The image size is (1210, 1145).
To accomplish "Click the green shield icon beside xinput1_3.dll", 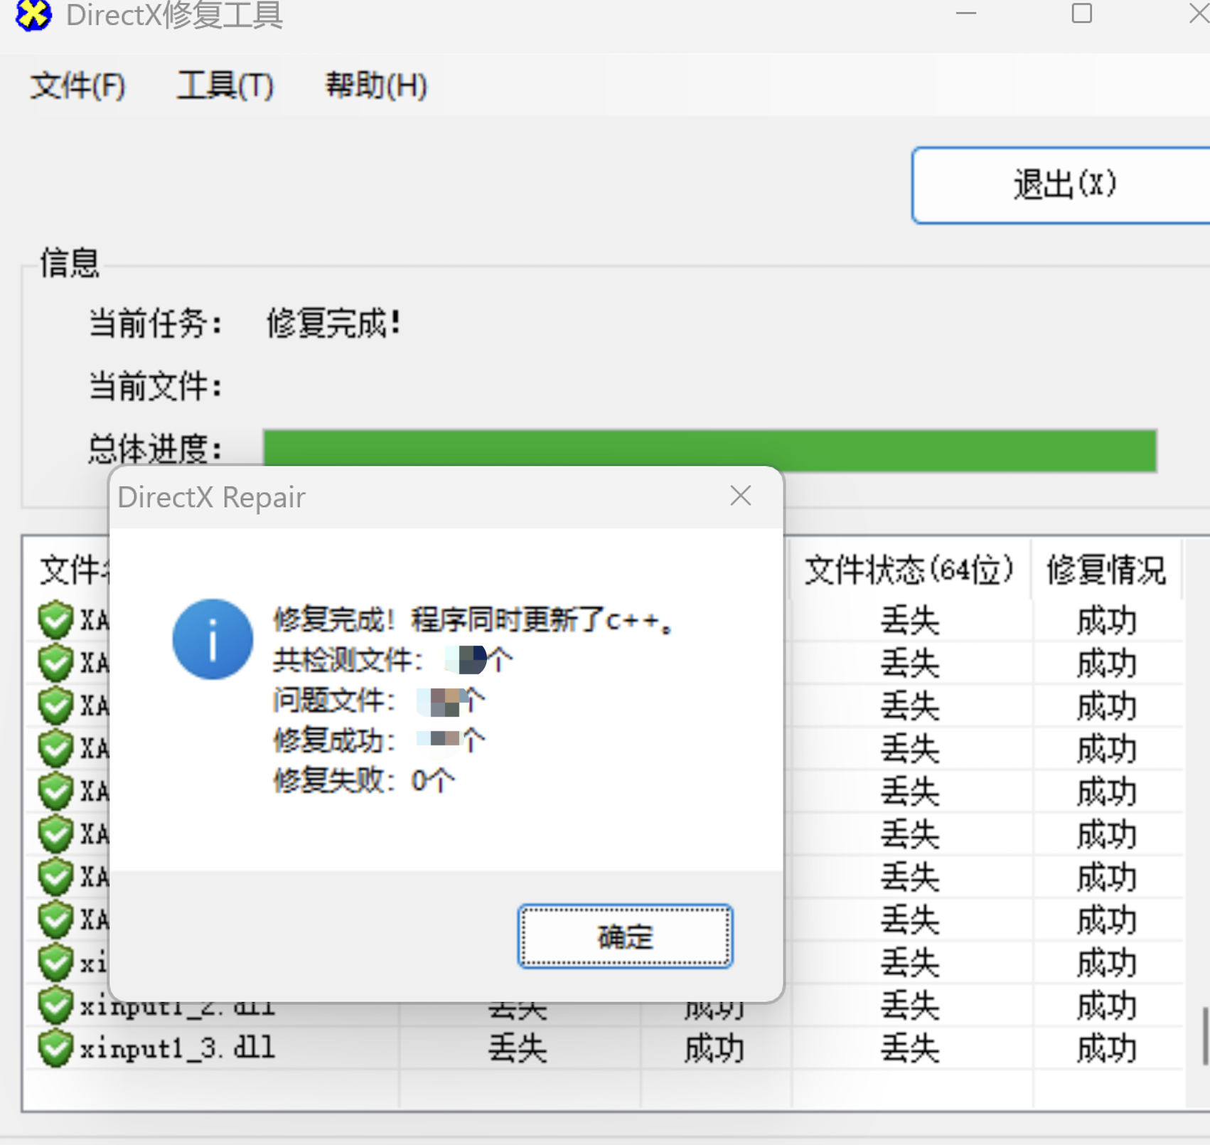I will 55,1048.
